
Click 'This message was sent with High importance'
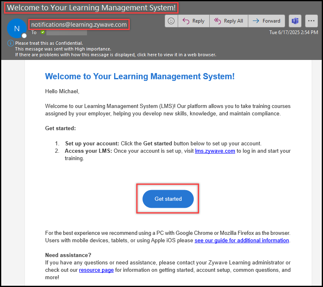63,49
